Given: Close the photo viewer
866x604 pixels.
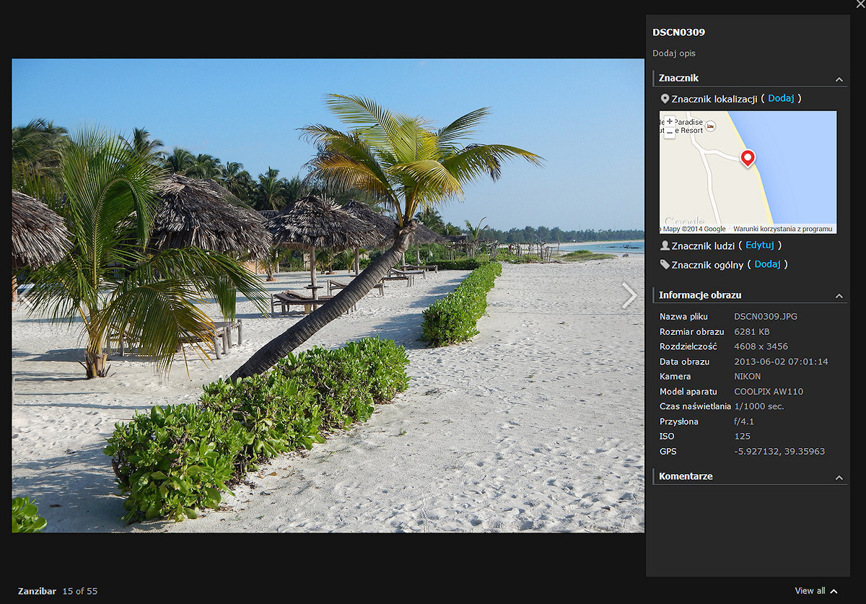Looking at the screenshot, I should tap(860, 4).
